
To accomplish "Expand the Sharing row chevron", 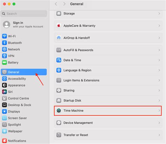I will 159,90.
